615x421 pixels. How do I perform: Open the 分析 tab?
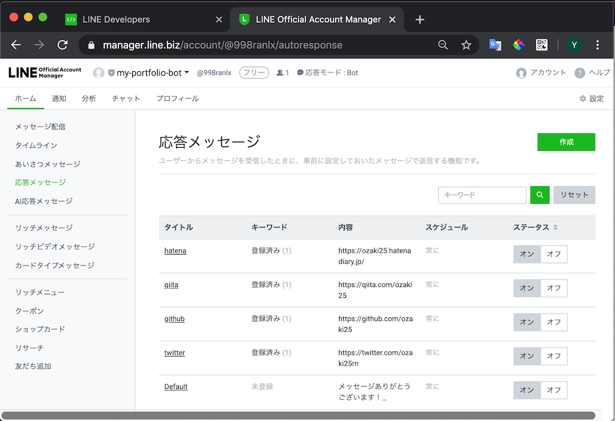pos(89,99)
